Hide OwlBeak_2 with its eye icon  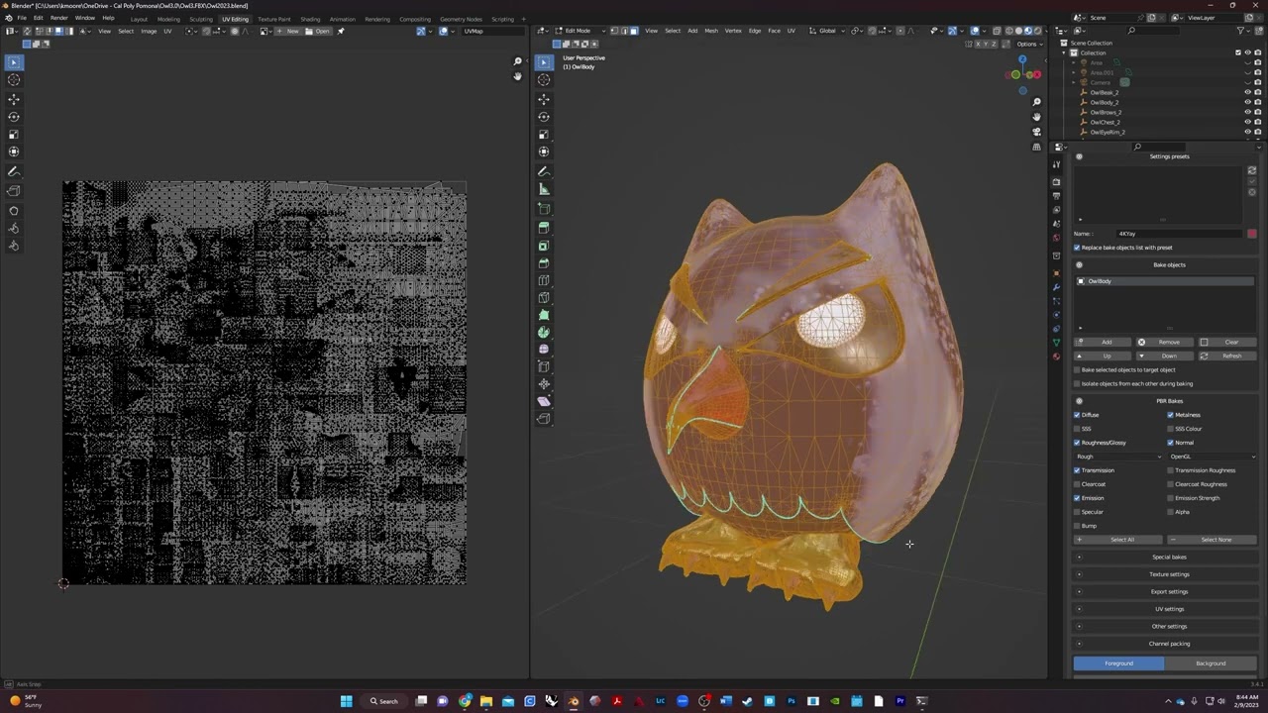[1247, 92]
